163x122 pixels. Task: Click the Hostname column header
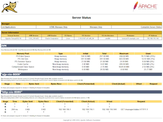tap(130, 36)
